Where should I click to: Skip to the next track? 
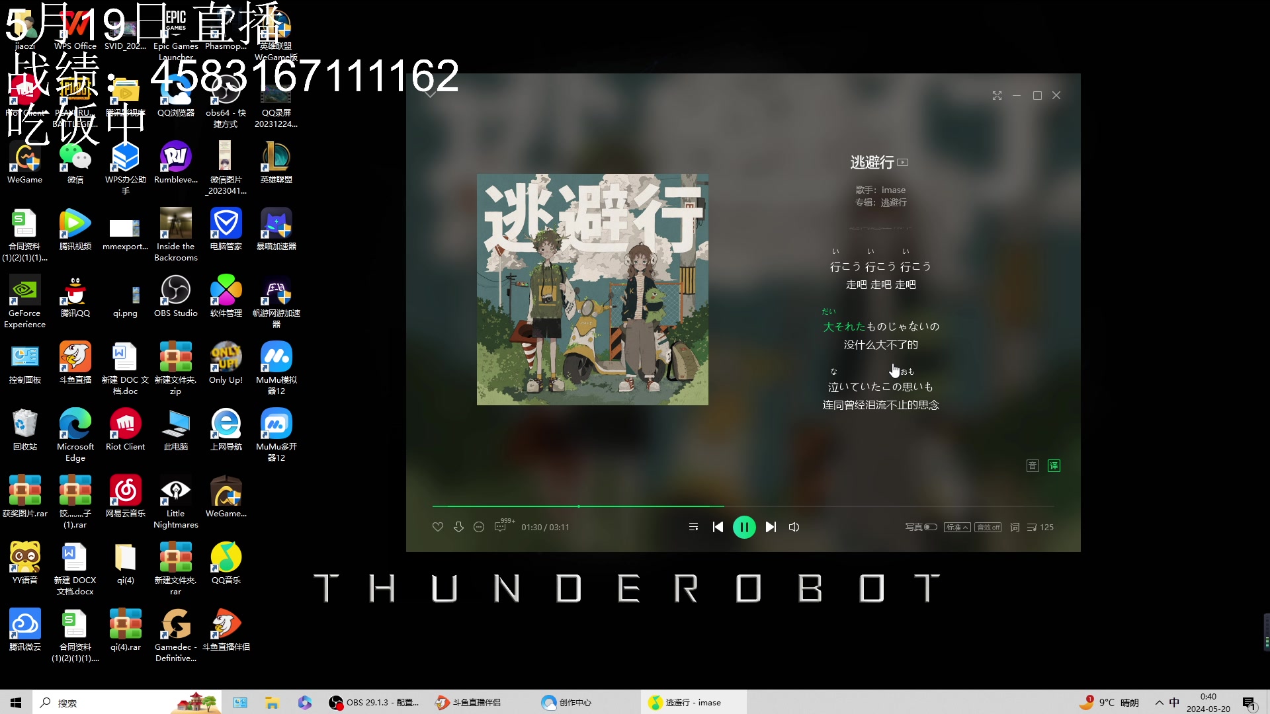click(771, 527)
